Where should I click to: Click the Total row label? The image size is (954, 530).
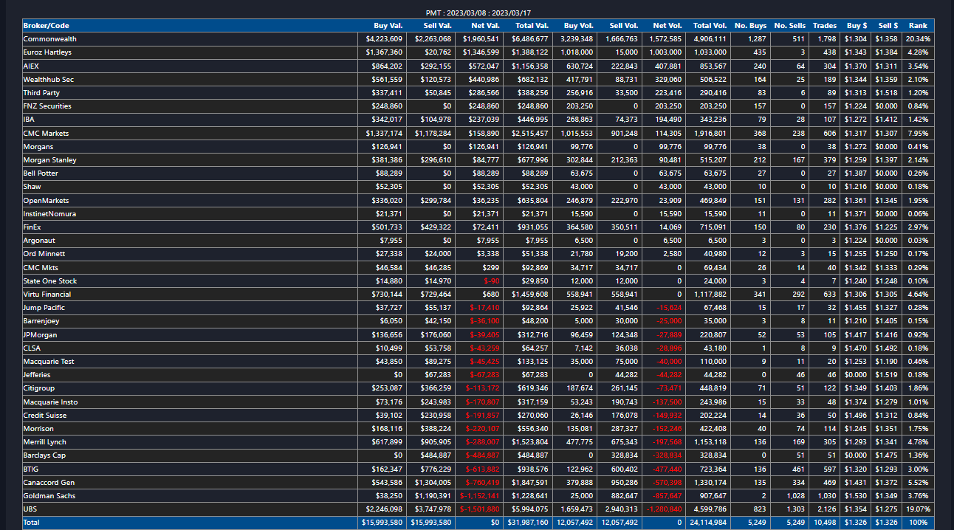click(32, 522)
